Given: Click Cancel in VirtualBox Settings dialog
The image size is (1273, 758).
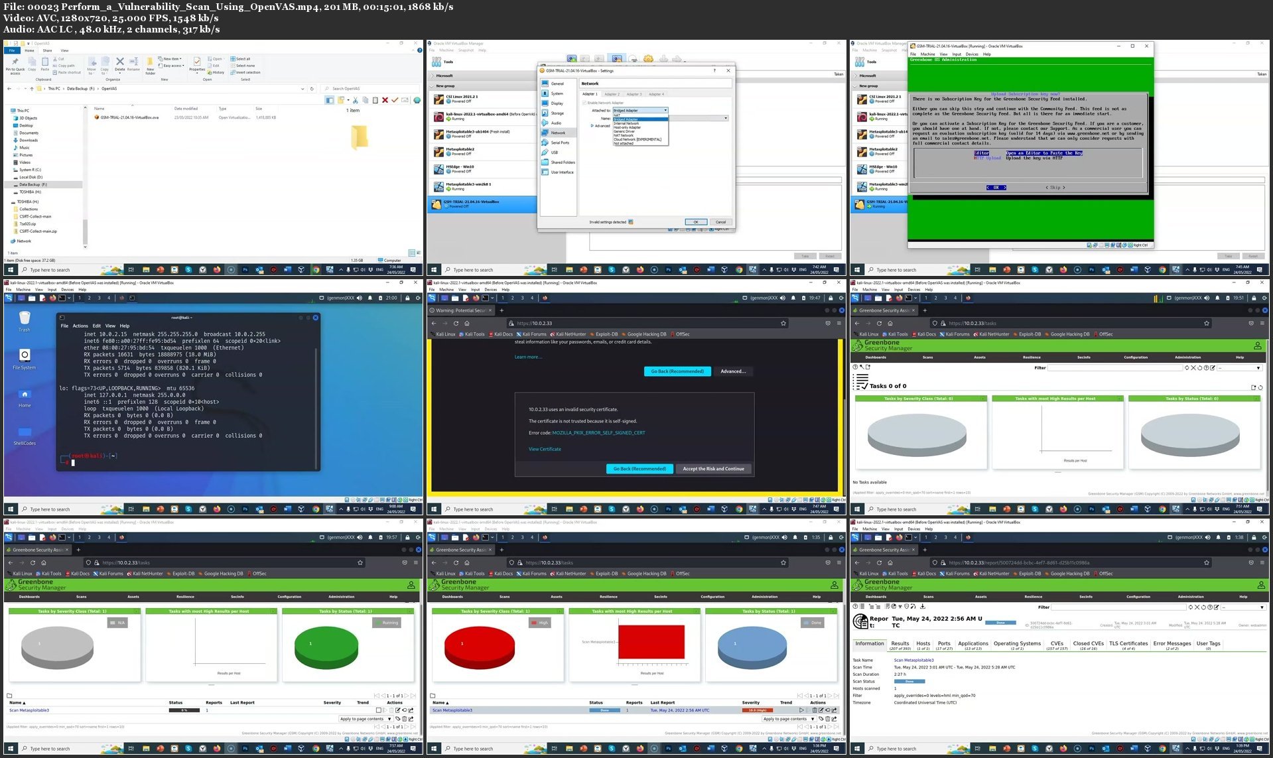Looking at the screenshot, I should click(720, 222).
